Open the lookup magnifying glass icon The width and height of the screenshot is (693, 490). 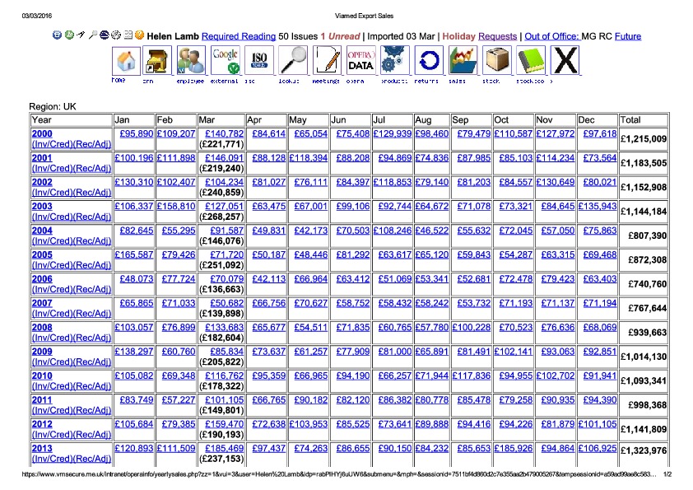tap(293, 61)
